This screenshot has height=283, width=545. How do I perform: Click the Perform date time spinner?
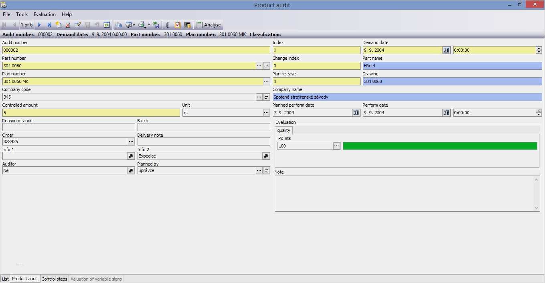click(x=539, y=113)
